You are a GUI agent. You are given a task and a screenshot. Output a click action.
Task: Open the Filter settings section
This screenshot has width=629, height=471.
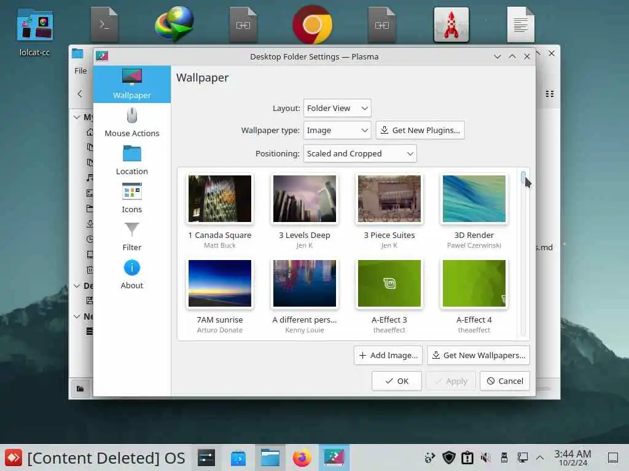coord(132,236)
